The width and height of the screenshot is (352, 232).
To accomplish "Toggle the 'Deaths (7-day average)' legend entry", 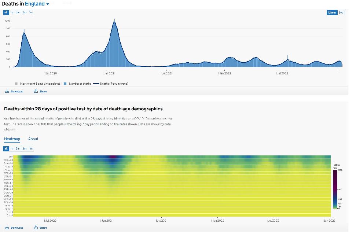I will (111, 84).
